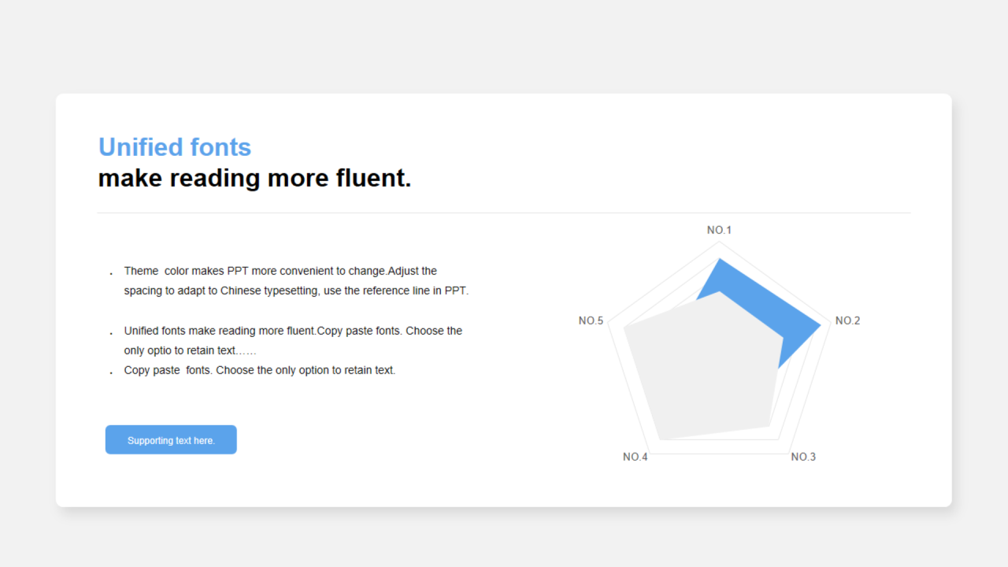This screenshot has height=567, width=1008.
Task: Select the "spacing to adapt to Chinese typesetting" line
Action: [296, 291]
